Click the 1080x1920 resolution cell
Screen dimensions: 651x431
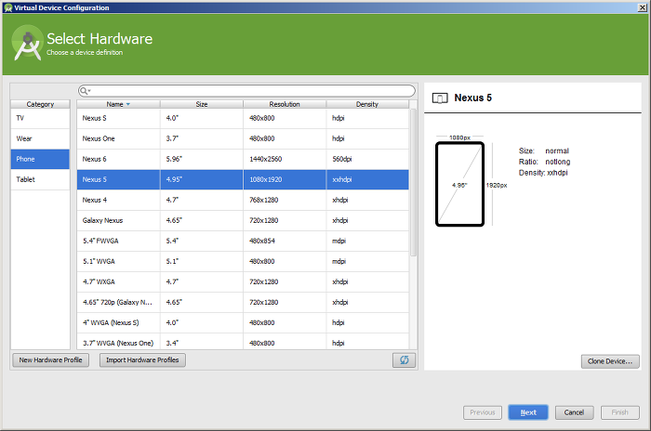coord(285,179)
